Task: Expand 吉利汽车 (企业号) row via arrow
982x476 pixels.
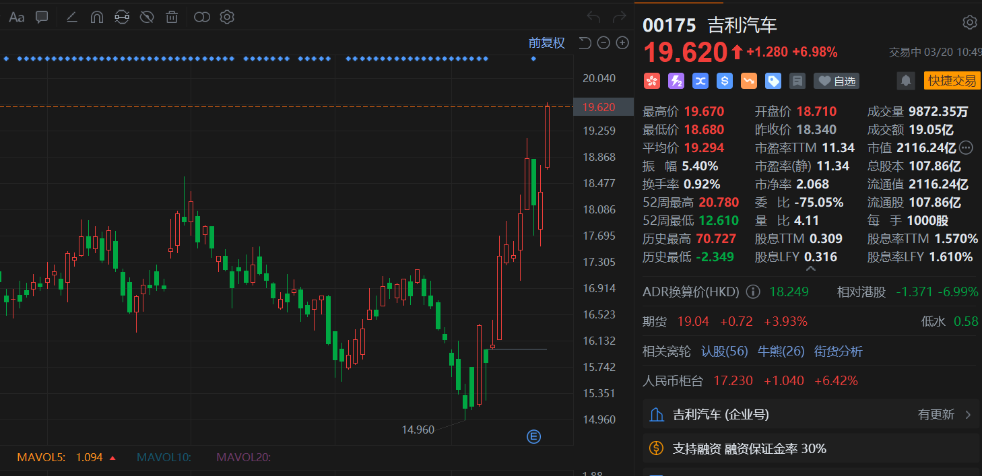Action: (969, 415)
